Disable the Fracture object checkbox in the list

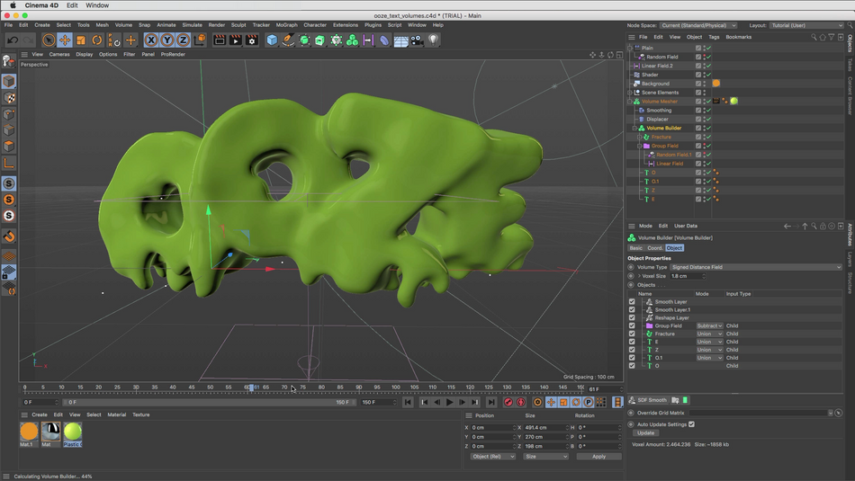(632, 334)
